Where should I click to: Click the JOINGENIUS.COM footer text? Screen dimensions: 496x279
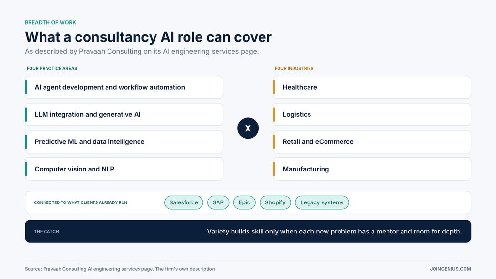[450, 269]
